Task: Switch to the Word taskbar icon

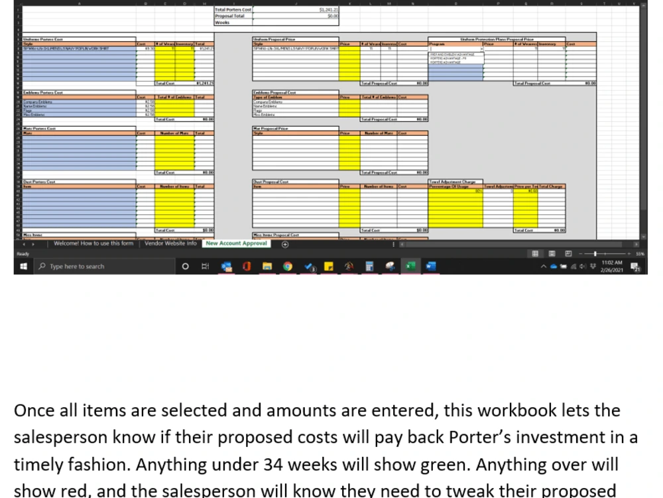Action: (x=431, y=267)
